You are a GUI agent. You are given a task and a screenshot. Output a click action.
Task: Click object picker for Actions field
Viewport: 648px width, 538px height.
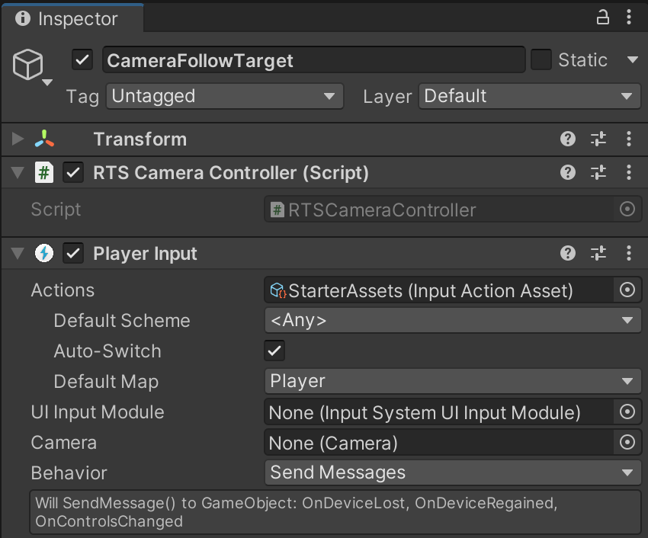(x=627, y=290)
